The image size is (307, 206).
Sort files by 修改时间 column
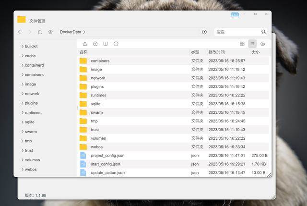pyautogui.click(x=216, y=52)
